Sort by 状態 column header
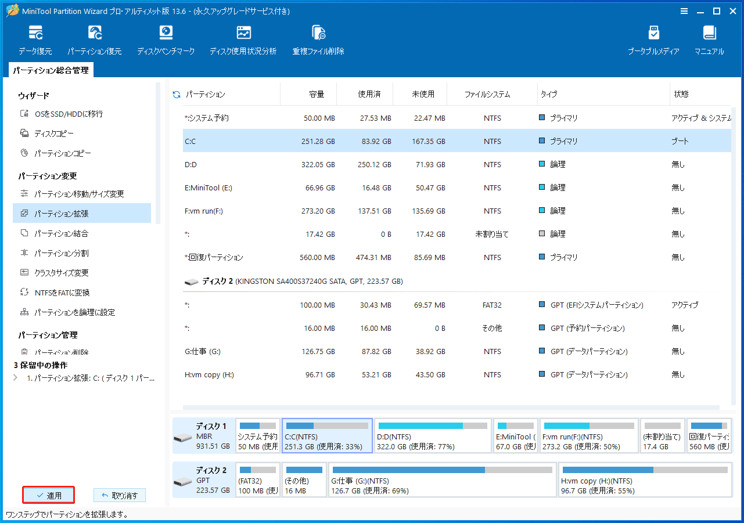 681,94
